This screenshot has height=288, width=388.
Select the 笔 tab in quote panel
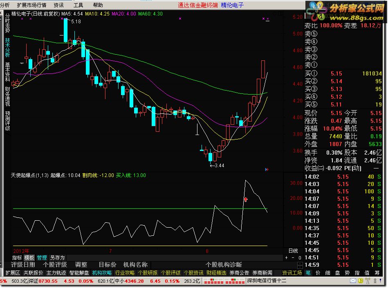click(308, 272)
